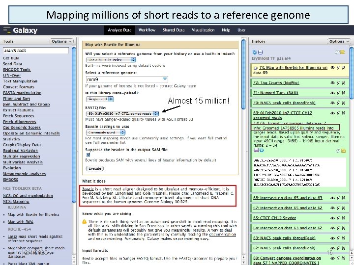Delete dataset 68: Intersect on data 65 and 63
This screenshot has width=354, height=265.
[344, 198]
